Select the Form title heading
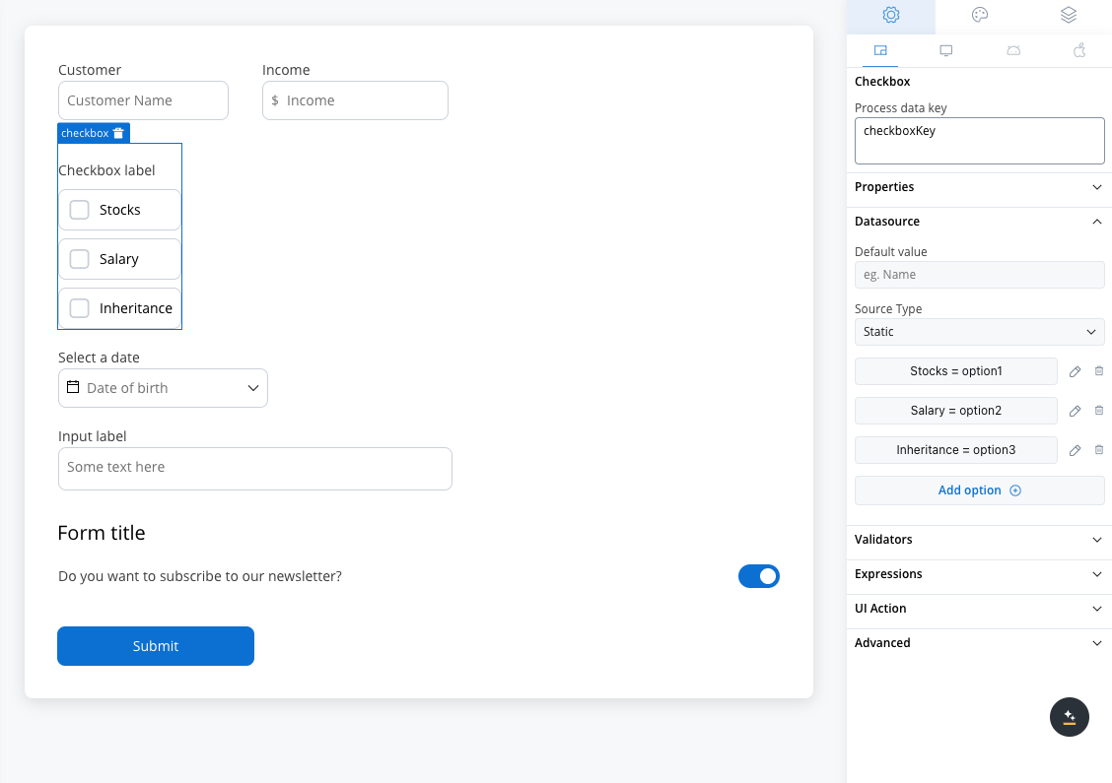The height and width of the screenshot is (783, 1112). [x=102, y=533]
